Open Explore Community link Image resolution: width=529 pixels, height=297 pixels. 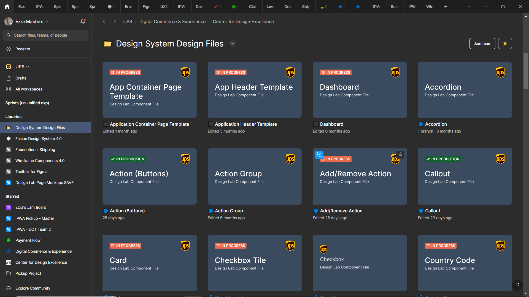[33, 288]
